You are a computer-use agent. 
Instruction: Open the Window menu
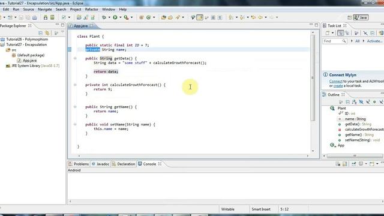(109, 10)
